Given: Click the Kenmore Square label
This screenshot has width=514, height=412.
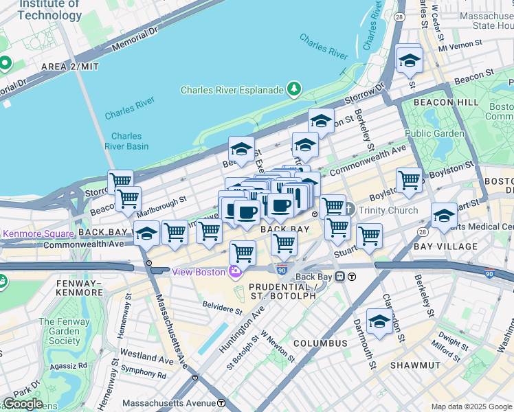Looking at the screenshot, I should click(x=38, y=233).
